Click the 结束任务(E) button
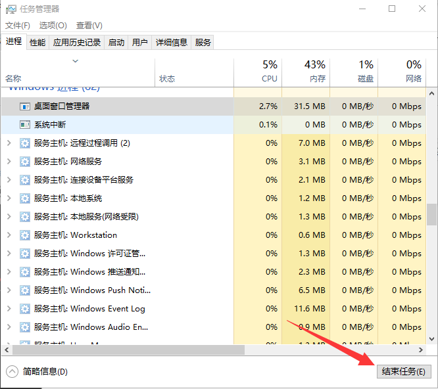 [404, 372]
